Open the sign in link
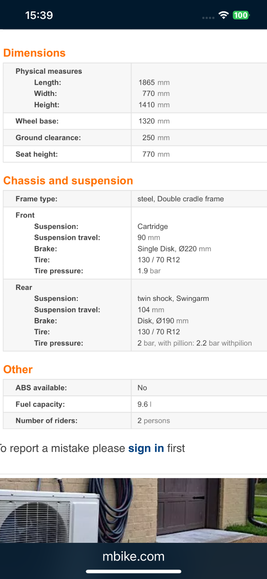 click(x=146, y=448)
